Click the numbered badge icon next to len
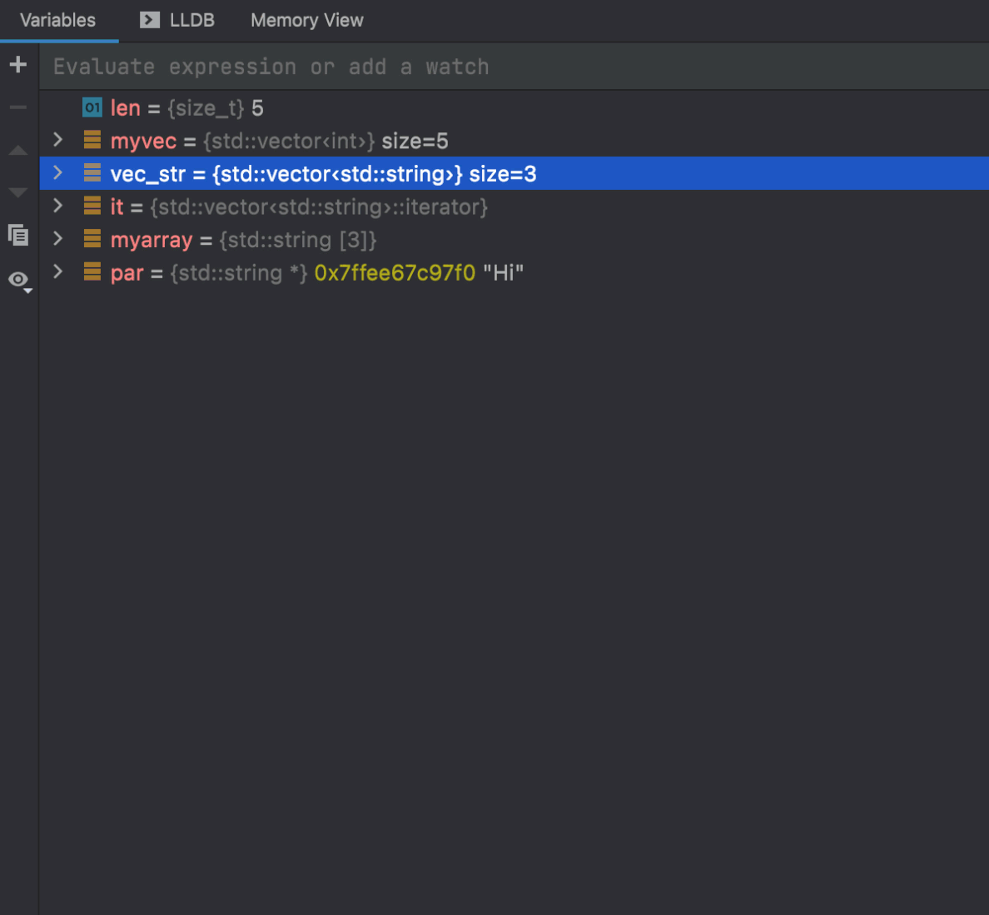 (92, 107)
